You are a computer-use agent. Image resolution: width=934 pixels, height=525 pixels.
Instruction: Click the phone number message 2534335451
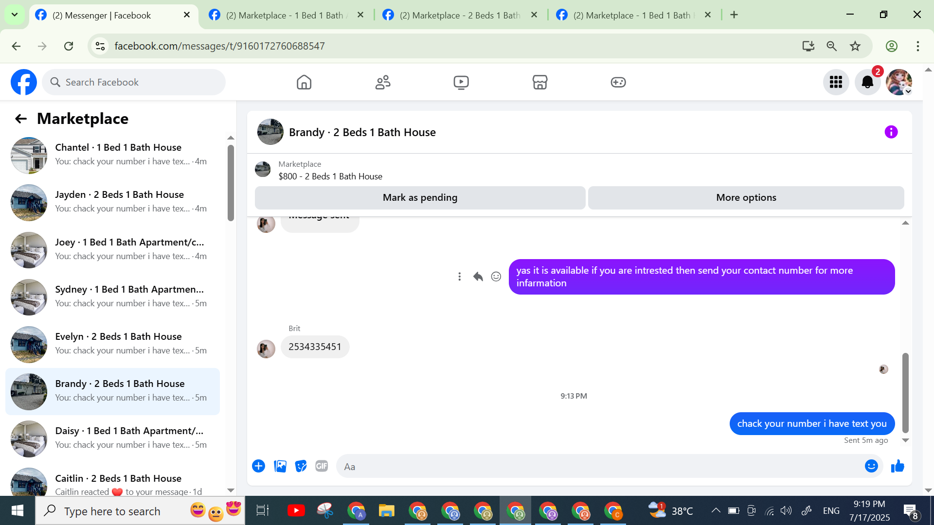click(315, 347)
